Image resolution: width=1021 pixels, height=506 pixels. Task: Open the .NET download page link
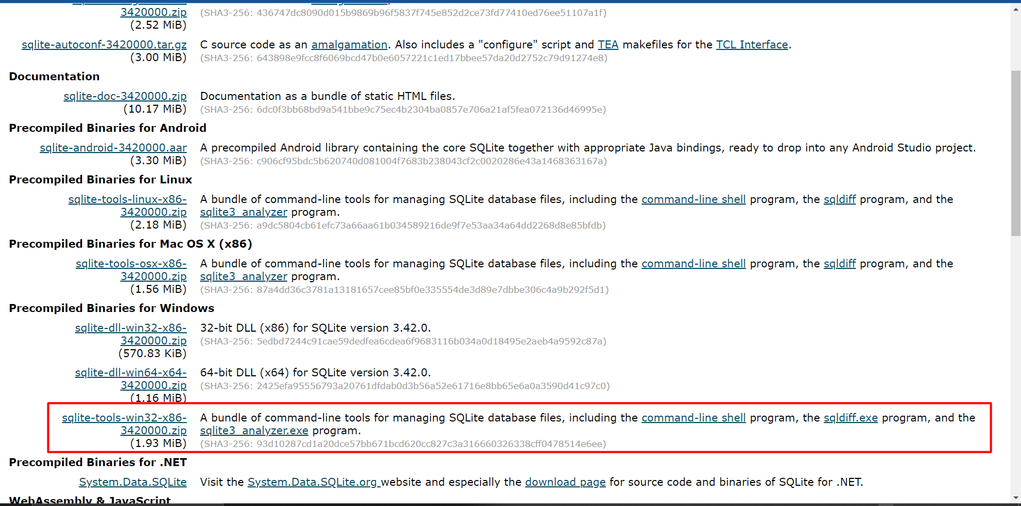coord(565,482)
